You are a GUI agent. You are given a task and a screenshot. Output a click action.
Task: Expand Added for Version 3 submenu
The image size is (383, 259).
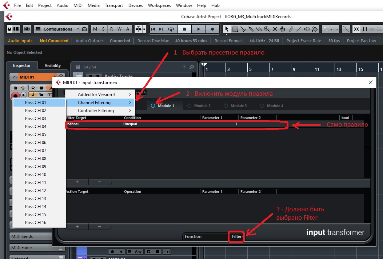(x=100, y=95)
